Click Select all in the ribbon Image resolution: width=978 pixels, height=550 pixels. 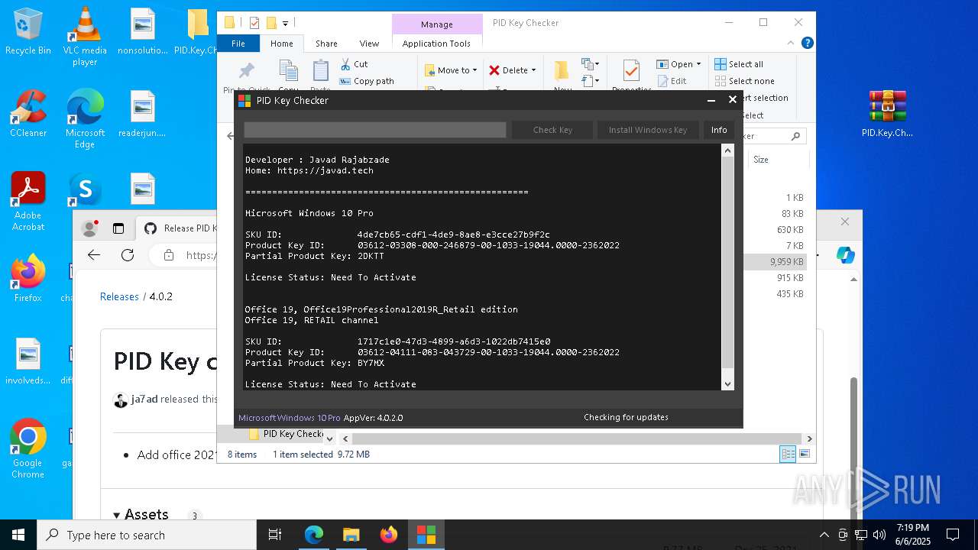point(739,64)
